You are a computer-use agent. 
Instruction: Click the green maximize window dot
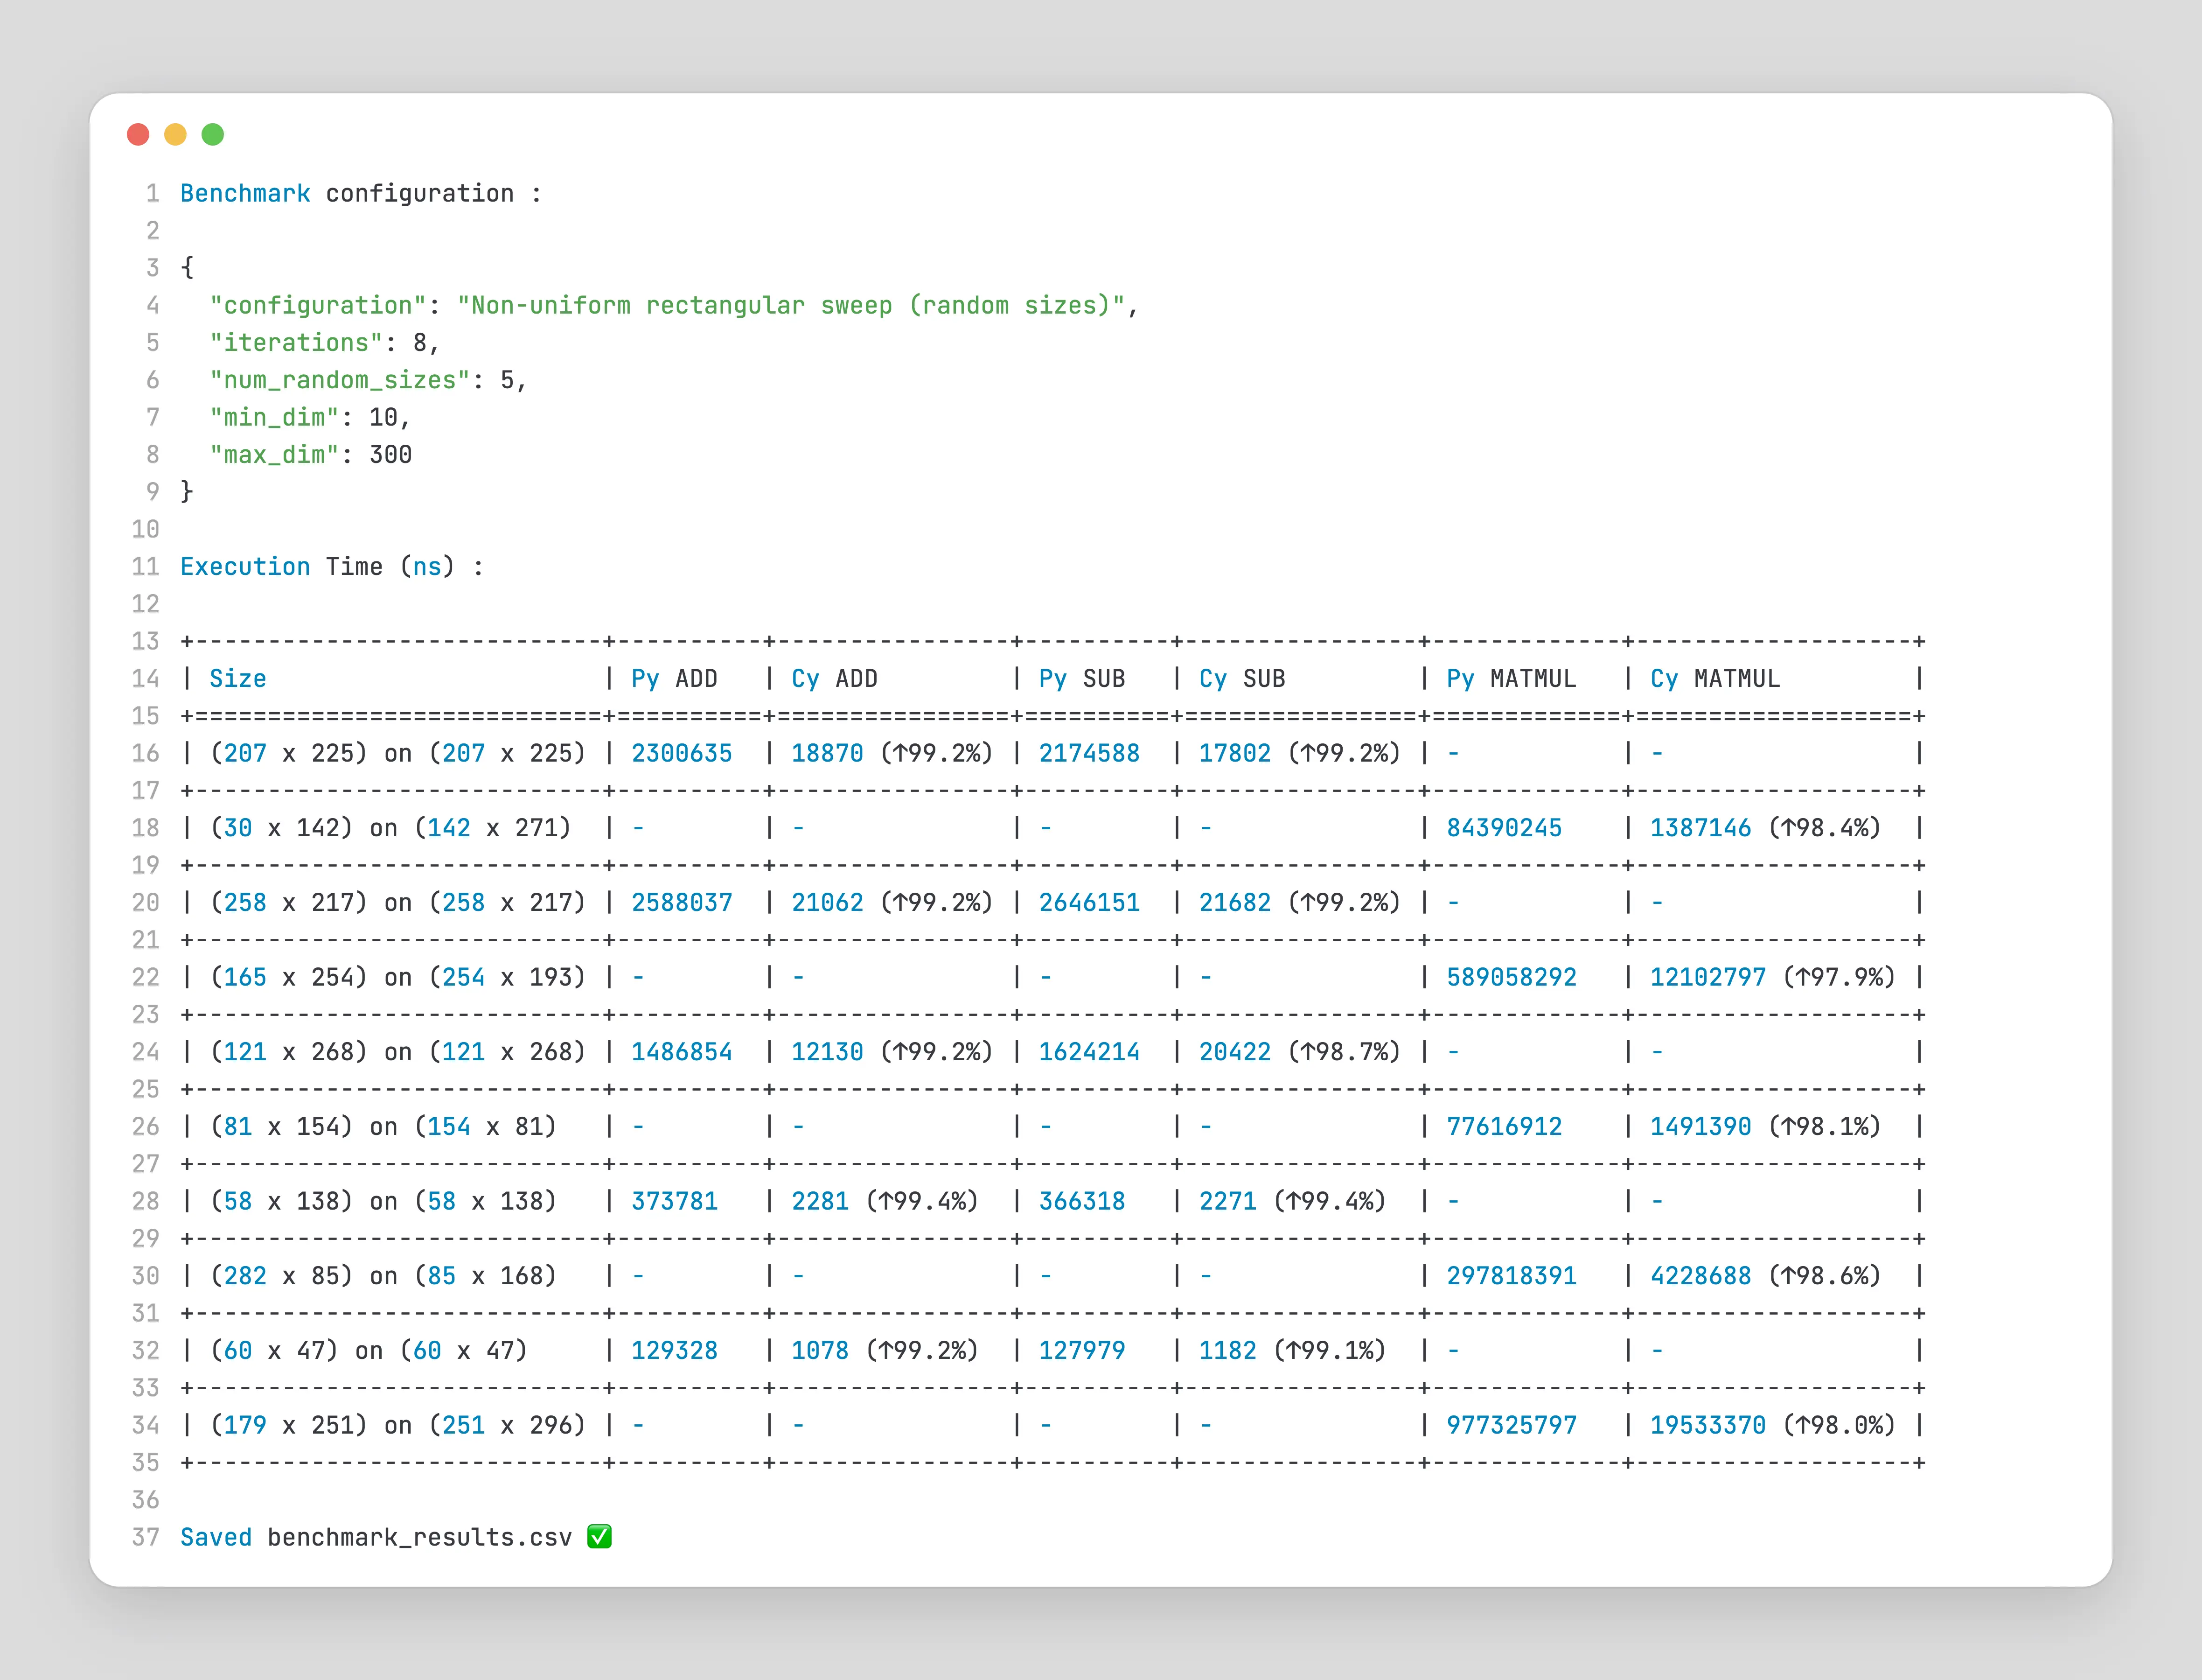pyautogui.click(x=213, y=134)
